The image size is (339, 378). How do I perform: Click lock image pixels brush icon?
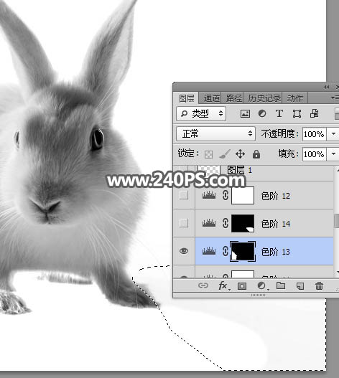tap(225, 153)
